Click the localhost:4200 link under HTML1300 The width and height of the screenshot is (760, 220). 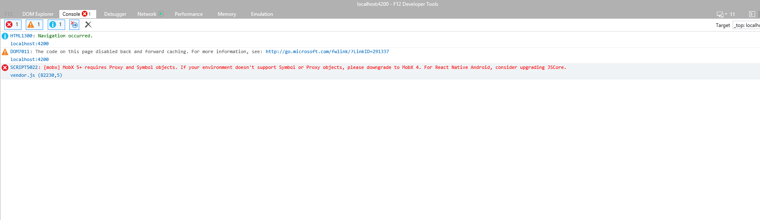tap(29, 44)
